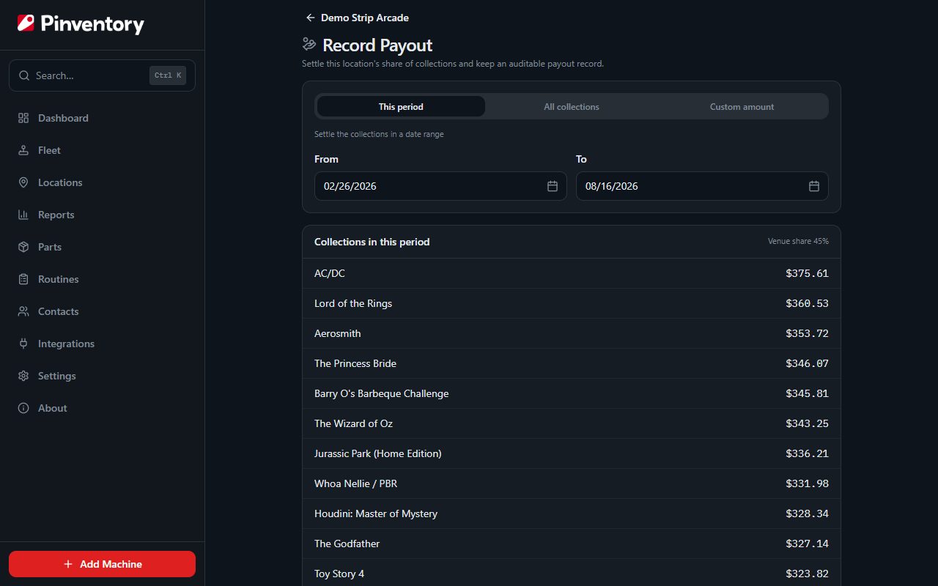
Task: Click the back arrow beside Demo Strip Arcade
Action: click(311, 18)
